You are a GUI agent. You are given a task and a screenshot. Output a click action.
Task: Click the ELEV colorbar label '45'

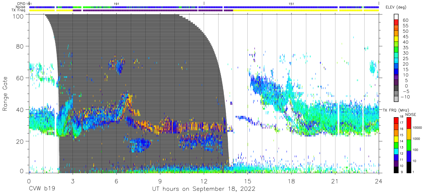[x=405, y=37]
